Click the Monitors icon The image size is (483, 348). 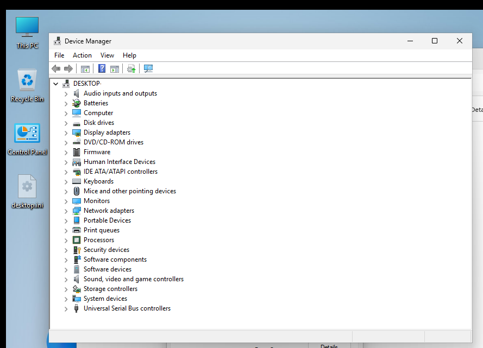tap(77, 201)
